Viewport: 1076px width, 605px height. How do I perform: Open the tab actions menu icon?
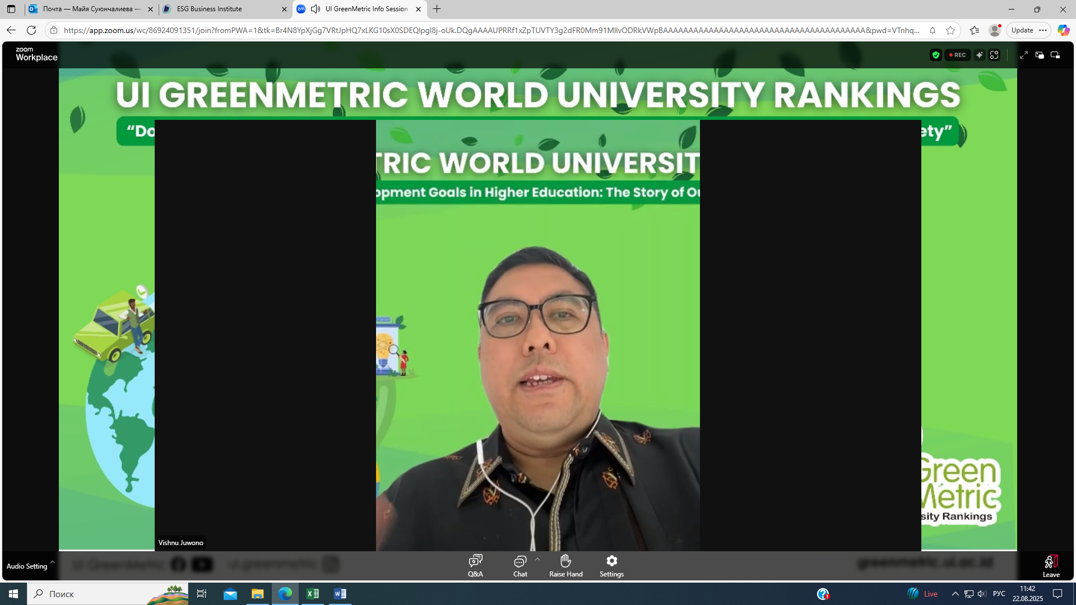click(11, 9)
